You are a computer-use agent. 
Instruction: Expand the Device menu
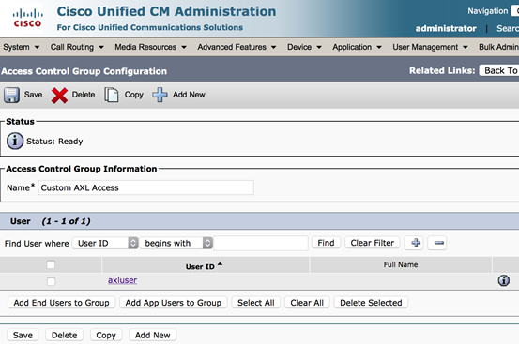(x=304, y=47)
